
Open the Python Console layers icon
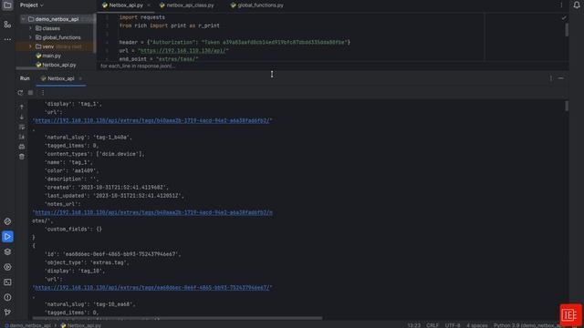(7, 251)
